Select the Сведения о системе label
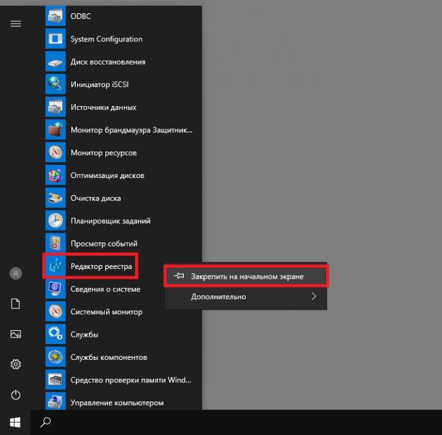Viewport: 442px width, 435px height. tap(105, 289)
